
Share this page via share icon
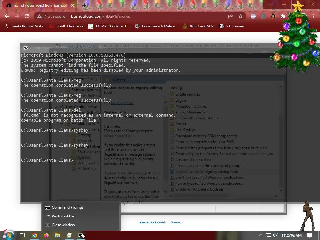tap(231, 16)
